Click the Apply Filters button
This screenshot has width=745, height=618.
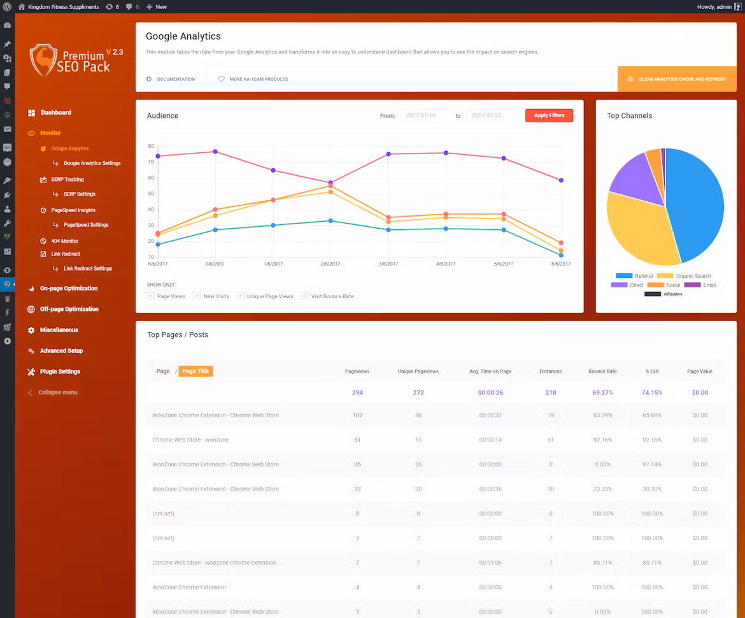[550, 115]
